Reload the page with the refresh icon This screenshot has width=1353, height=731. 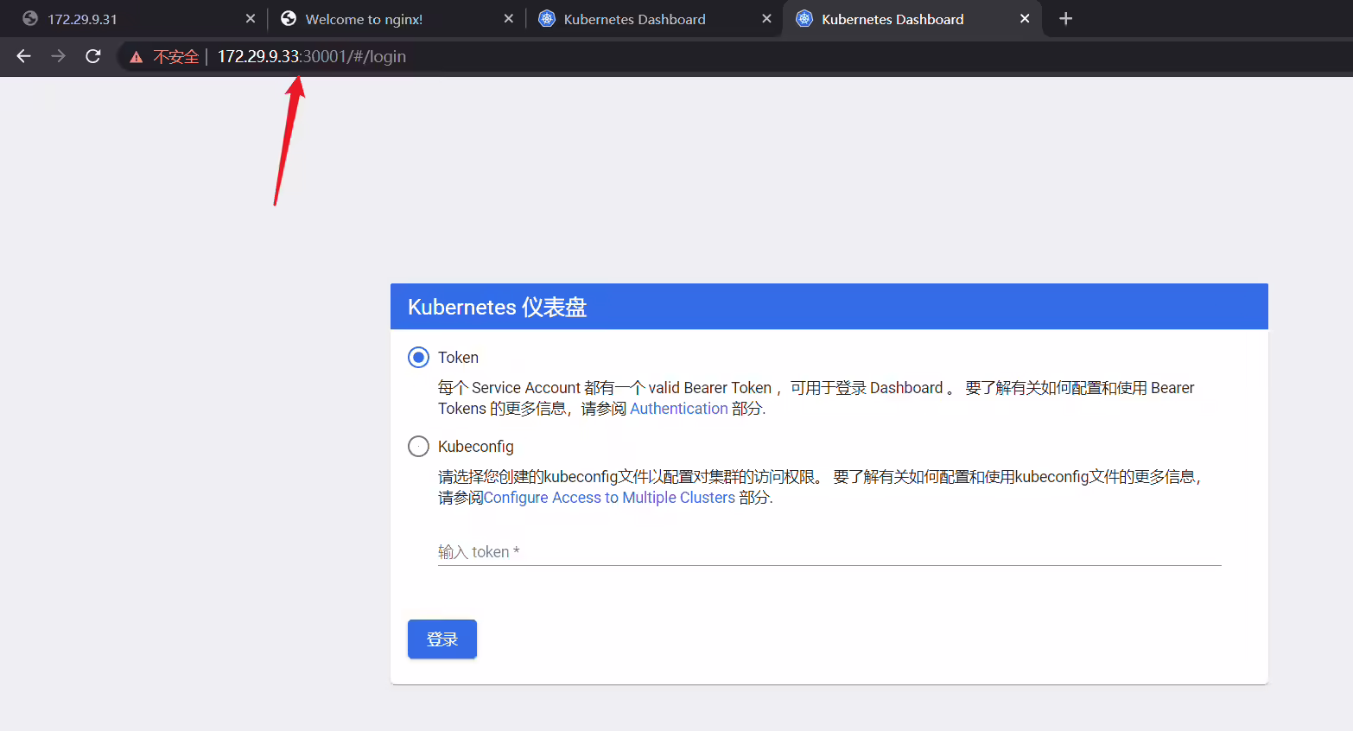[93, 56]
